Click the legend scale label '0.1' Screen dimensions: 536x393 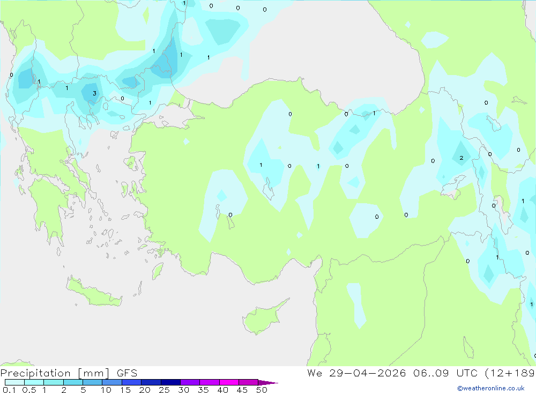pyautogui.click(x=9, y=390)
